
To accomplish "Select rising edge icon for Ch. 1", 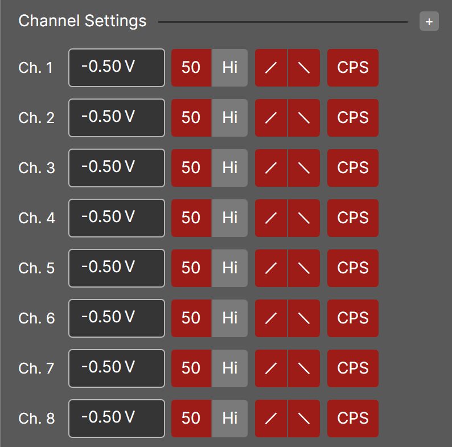I will pyautogui.click(x=271, y=68).
